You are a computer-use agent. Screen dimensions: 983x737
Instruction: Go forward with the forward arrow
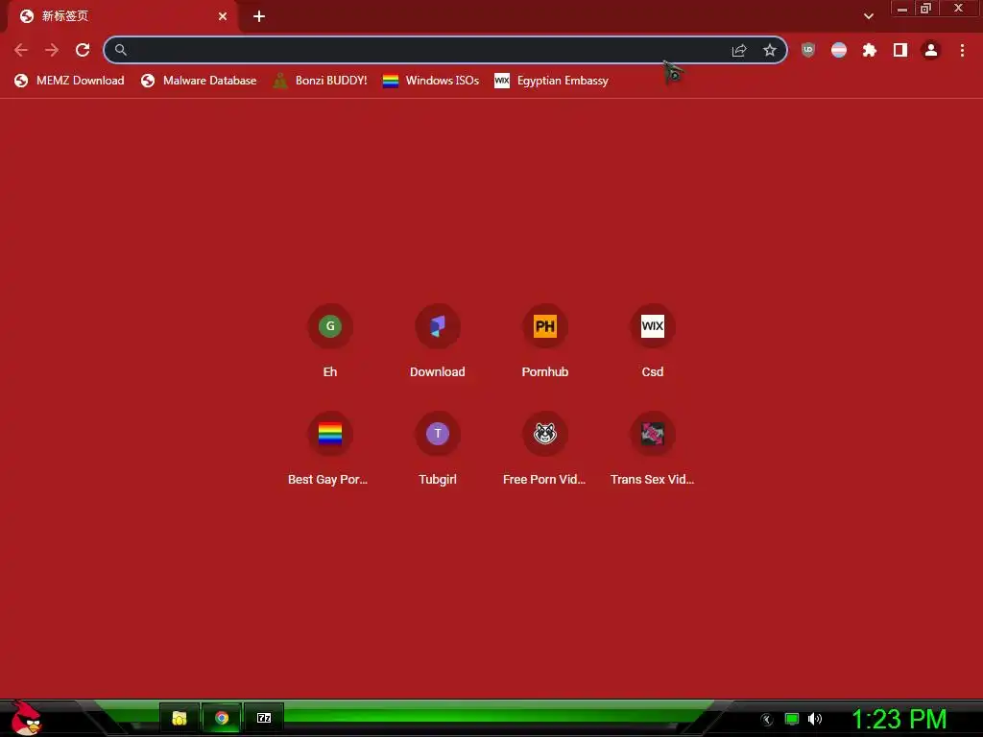click(52, 50)
